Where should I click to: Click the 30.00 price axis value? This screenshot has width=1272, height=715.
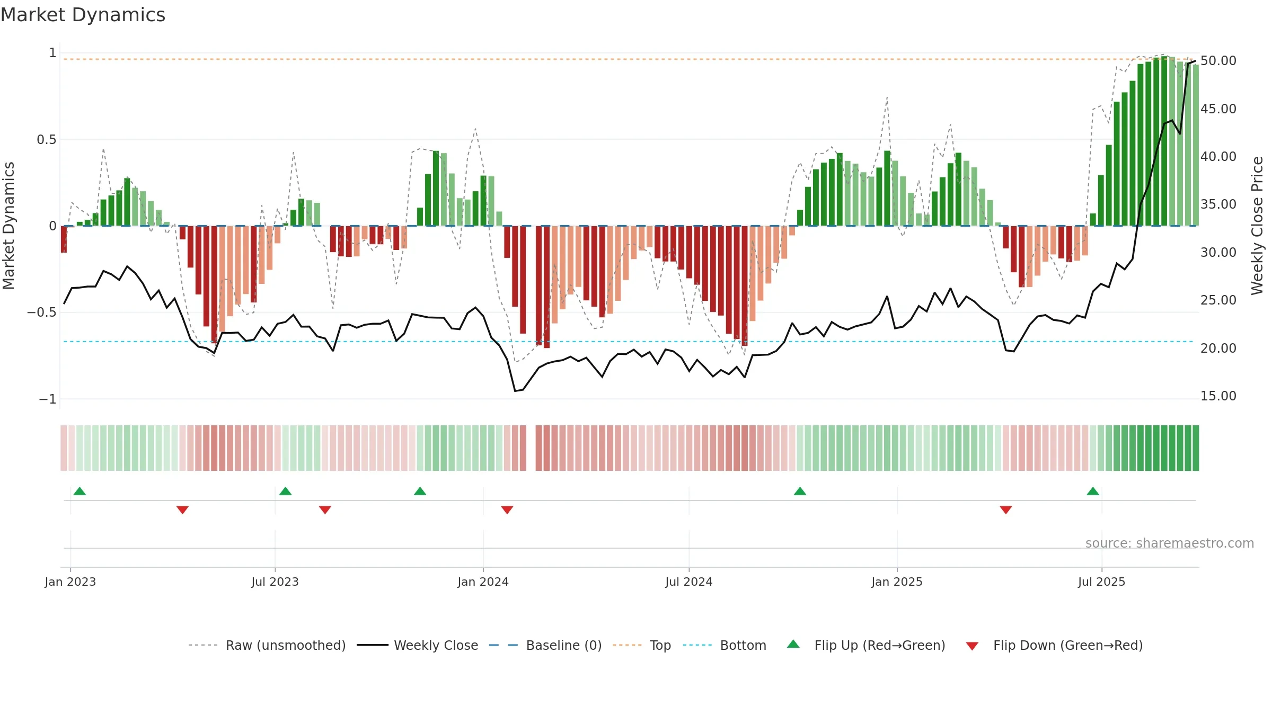click(1218, 252)
